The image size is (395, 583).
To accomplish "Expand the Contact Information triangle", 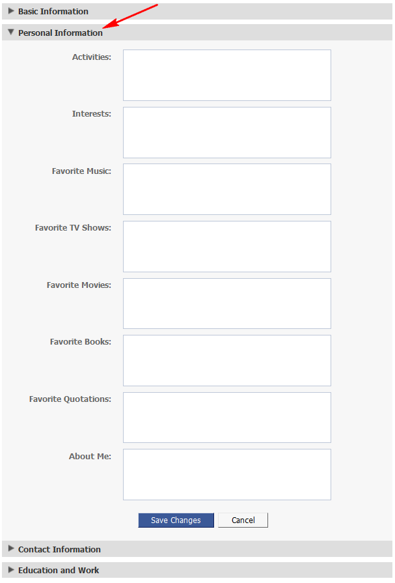I will pyautogui.click(x=11, y=548).
